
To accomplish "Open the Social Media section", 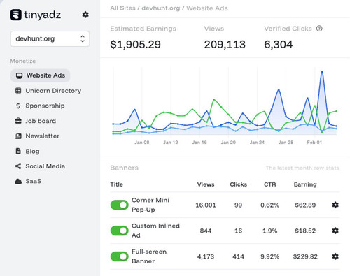I will [40, 166].
